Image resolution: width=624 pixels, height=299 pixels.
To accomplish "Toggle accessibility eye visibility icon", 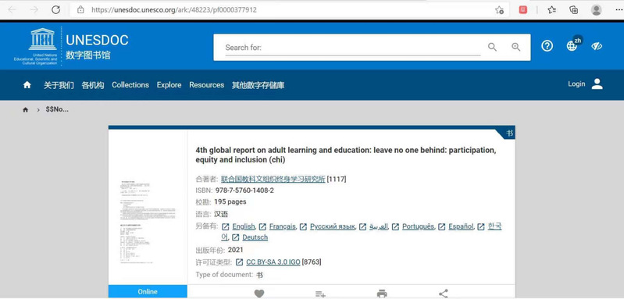I will click(597, 46).
